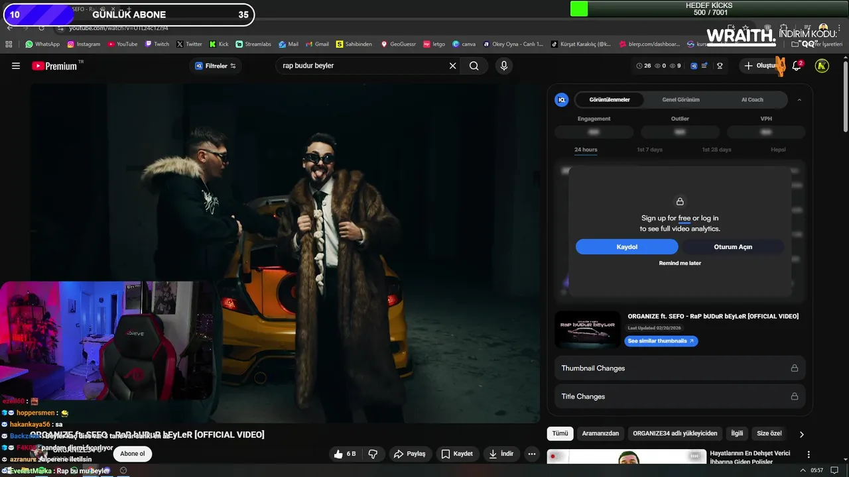Click the trophy icon in YouTube header
Image resolution: width=849 pixels, height=477 pixels.
(x=720, y=66)
